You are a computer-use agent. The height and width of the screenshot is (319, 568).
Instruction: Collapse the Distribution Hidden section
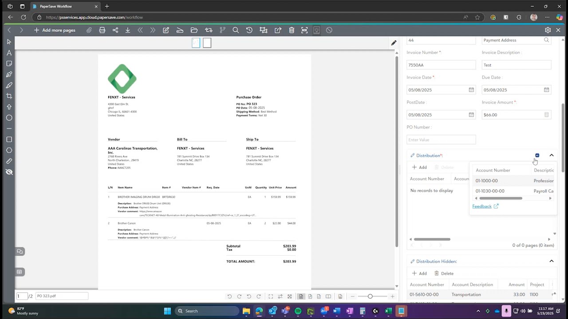point(552,261)
